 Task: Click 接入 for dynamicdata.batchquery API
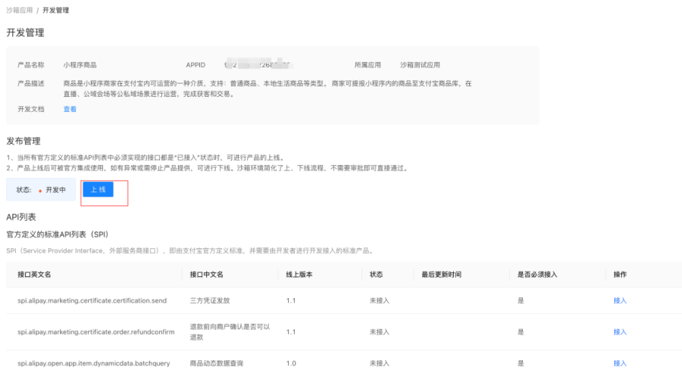point(620,363)
